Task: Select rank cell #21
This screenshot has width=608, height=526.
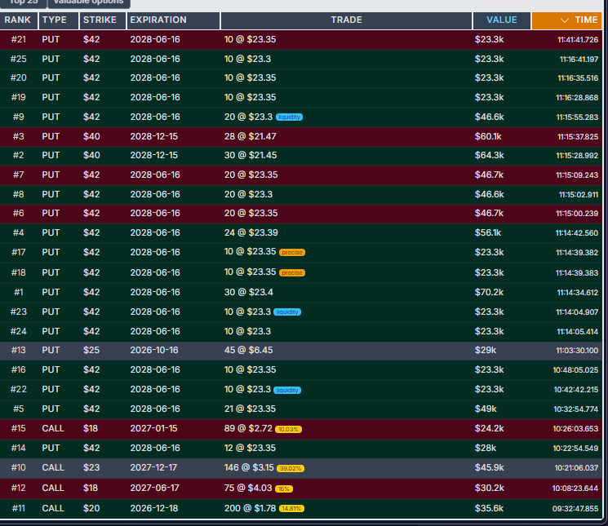Action: (x=19, y=39)
